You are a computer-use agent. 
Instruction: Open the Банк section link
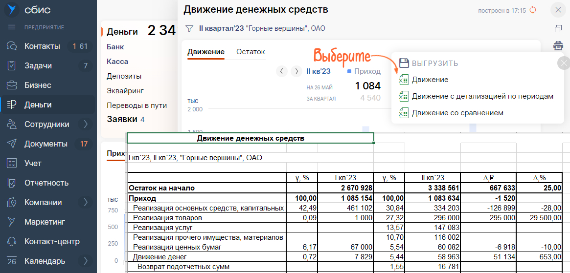[115, 47]
